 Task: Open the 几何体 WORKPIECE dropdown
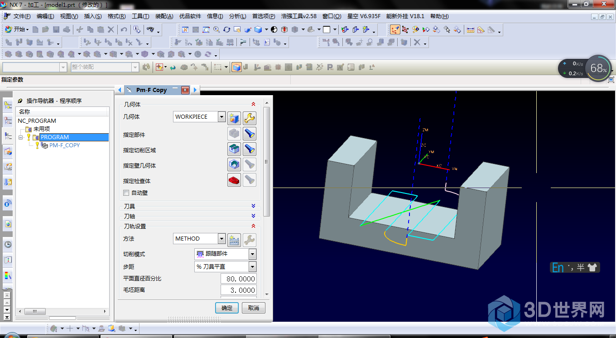(x=221, y=117)
